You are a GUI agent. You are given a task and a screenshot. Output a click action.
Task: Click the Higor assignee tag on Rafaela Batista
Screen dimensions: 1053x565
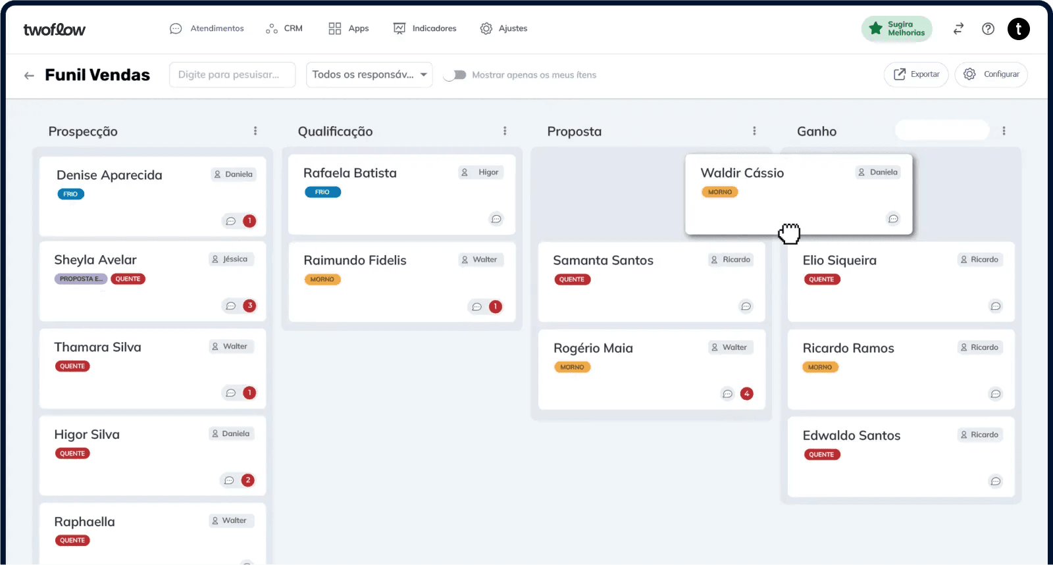pyautogui.click(x=481, y=172)
